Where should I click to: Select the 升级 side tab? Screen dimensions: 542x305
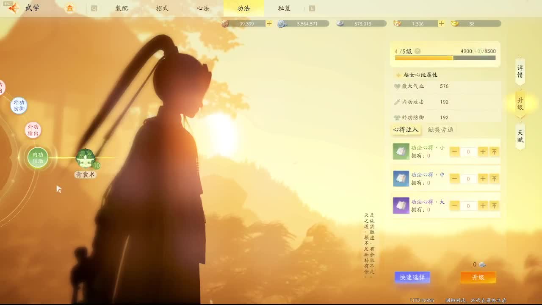(520, 103)
